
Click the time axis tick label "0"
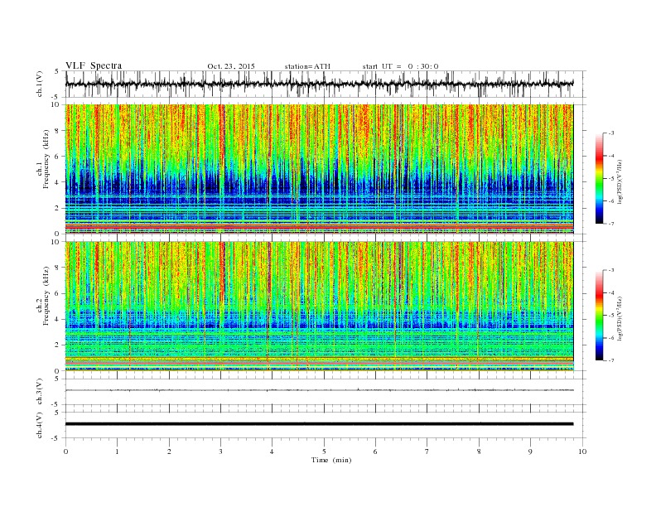tap(65, 451)
